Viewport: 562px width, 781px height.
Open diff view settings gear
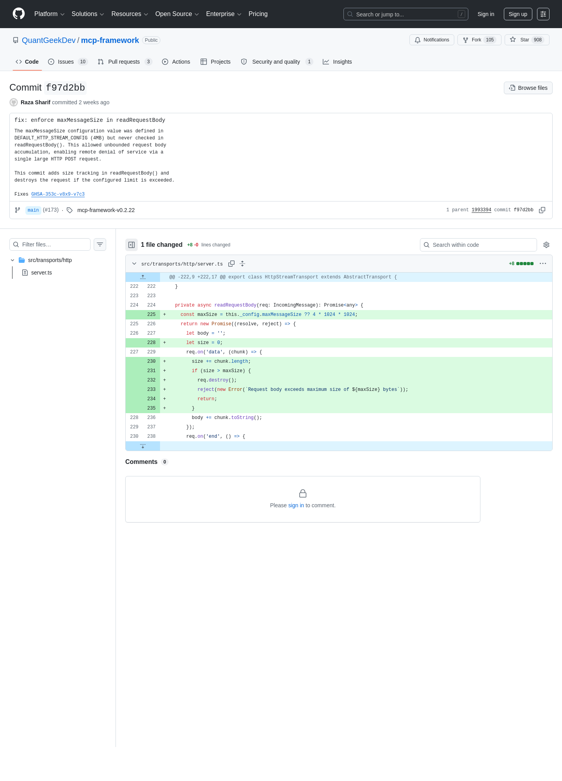point(546,245)
